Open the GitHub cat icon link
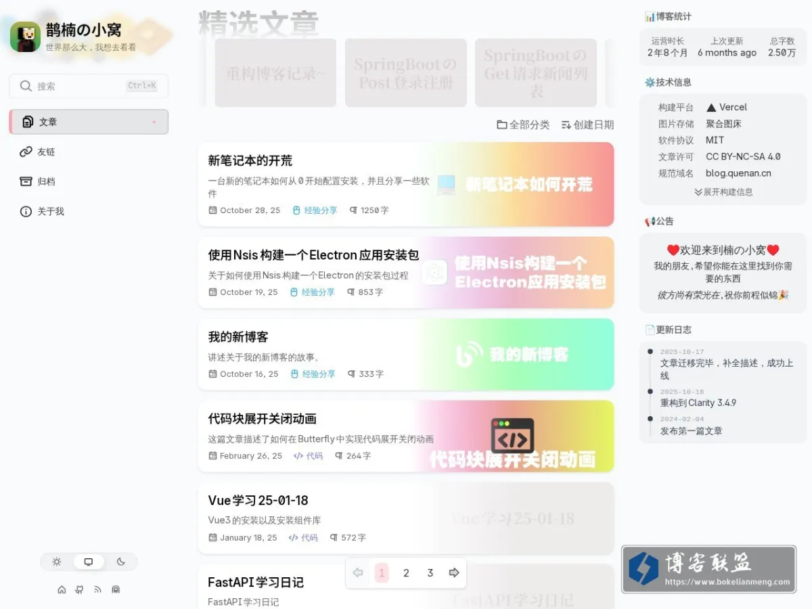The height and width of the screenshot is (609, 812). [x=80, y=589]
